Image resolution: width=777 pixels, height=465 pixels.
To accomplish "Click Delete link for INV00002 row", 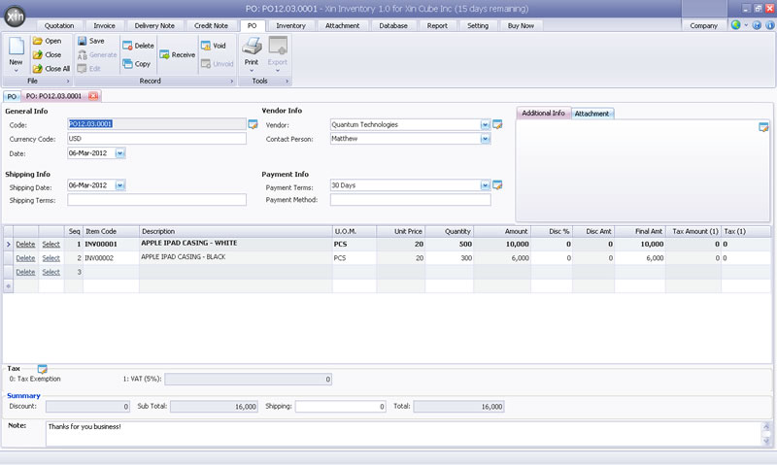I will click(25, 258).
